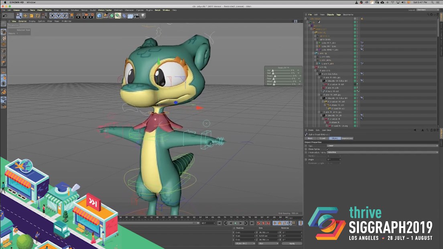Collapse the R elbow FK ctrl node
The width and height of the screenshot is (443, 249).
click(325, 105)
